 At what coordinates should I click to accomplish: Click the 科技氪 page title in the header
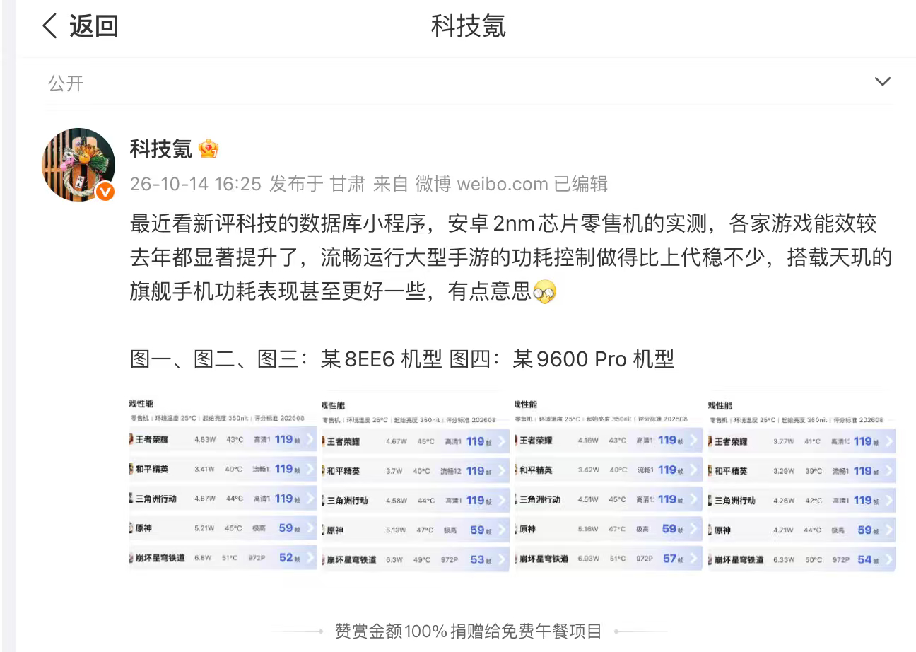tap(468, 26)
